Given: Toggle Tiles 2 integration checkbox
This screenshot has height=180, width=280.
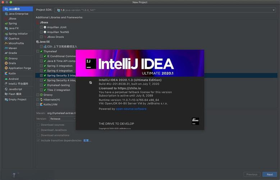Looking at the screenshot, I should tap(41, 90).
